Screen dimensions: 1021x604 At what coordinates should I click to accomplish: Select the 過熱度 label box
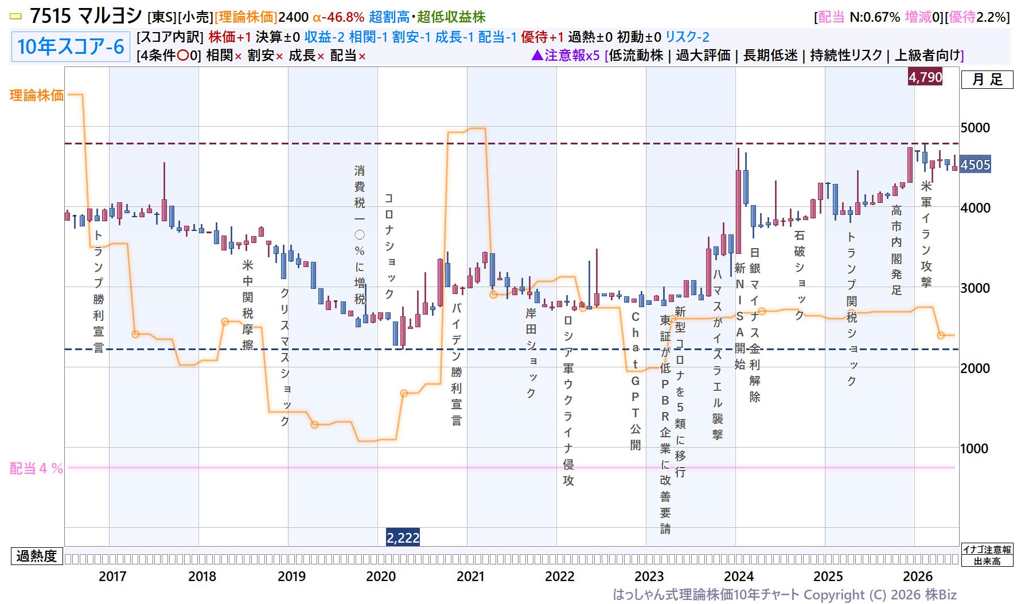coord(37,556)
